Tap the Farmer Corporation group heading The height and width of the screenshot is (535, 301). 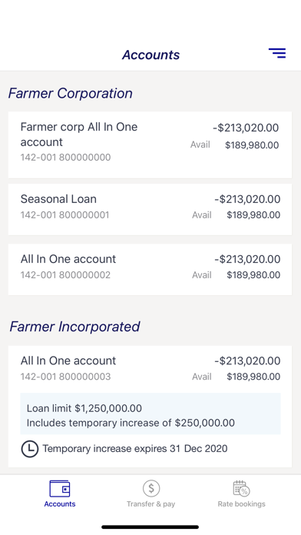coord(70,93)
